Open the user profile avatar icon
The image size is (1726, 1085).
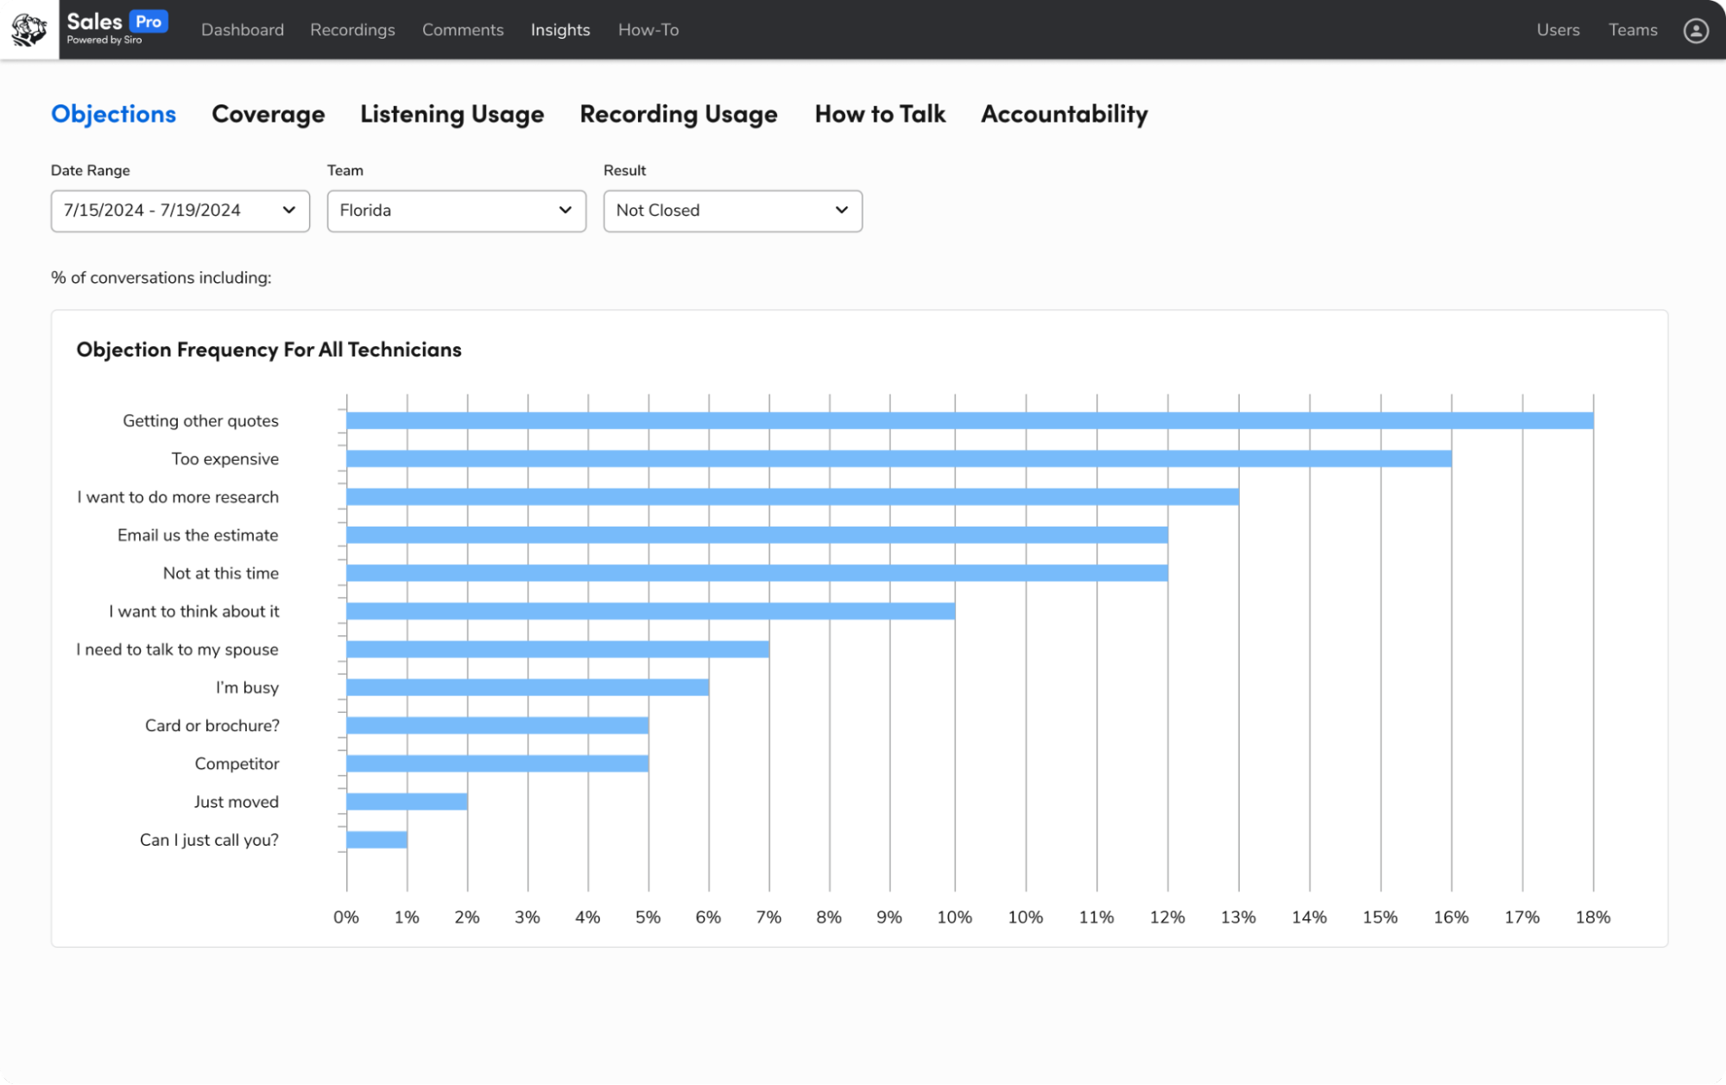pyautogui.click(x=1696, y=30)
